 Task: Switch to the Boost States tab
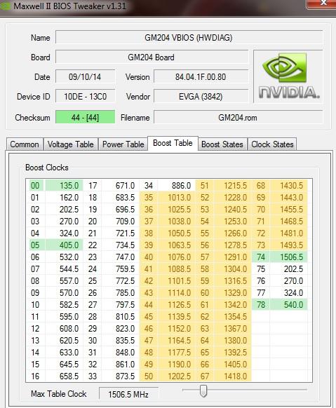[222, 144]
